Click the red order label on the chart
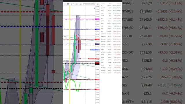 (94, 59)
